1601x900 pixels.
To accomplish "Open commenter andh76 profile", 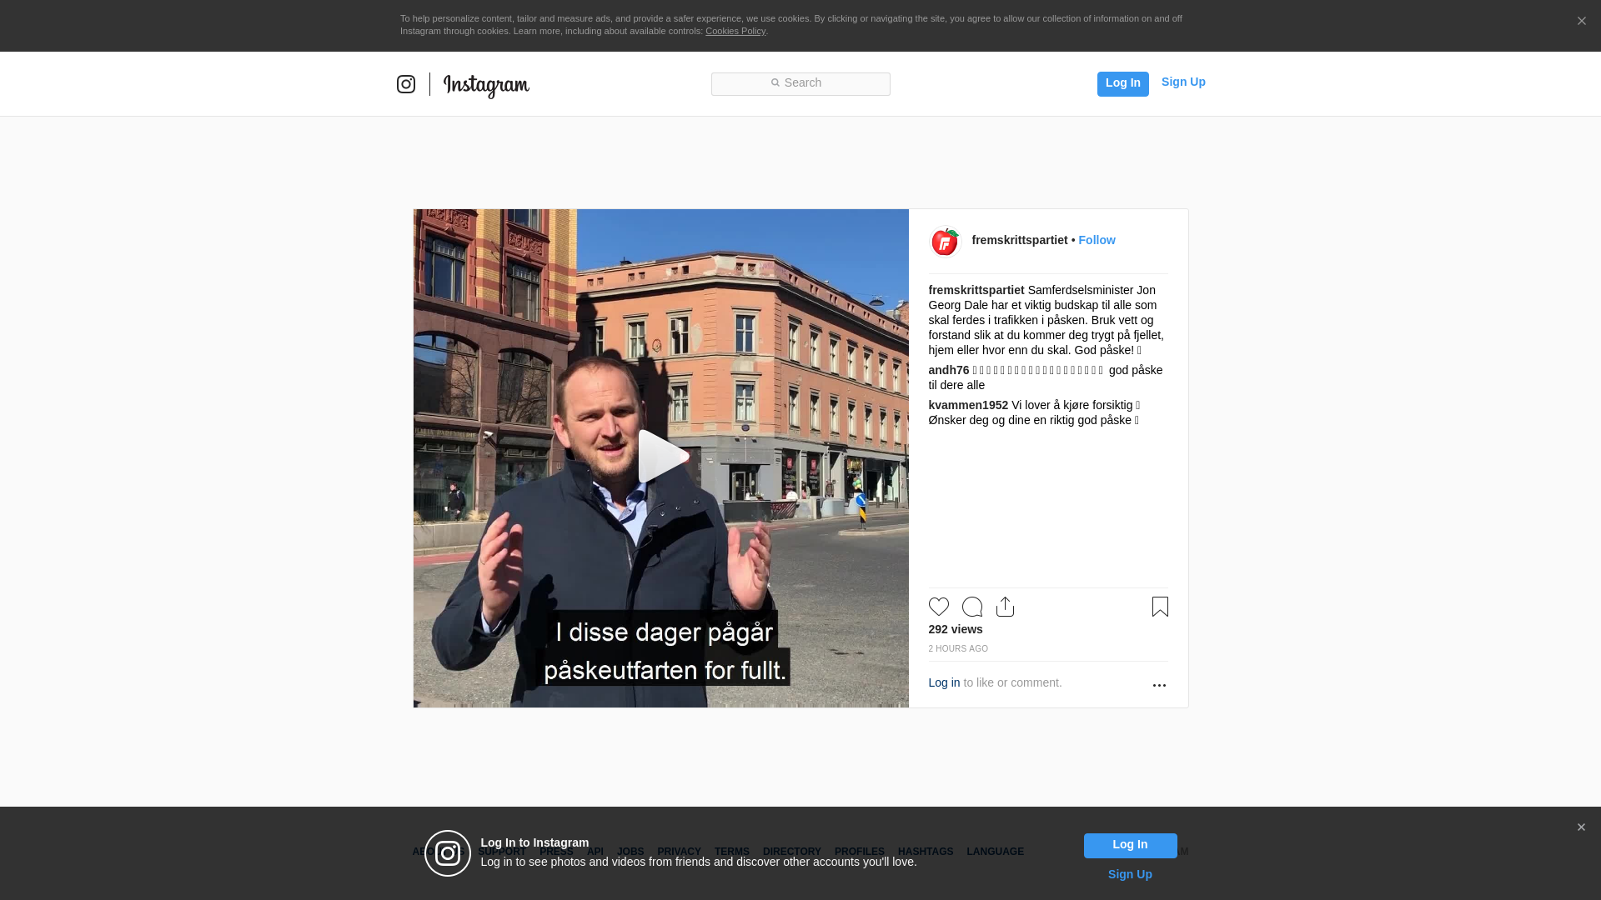I will (949, 370).
